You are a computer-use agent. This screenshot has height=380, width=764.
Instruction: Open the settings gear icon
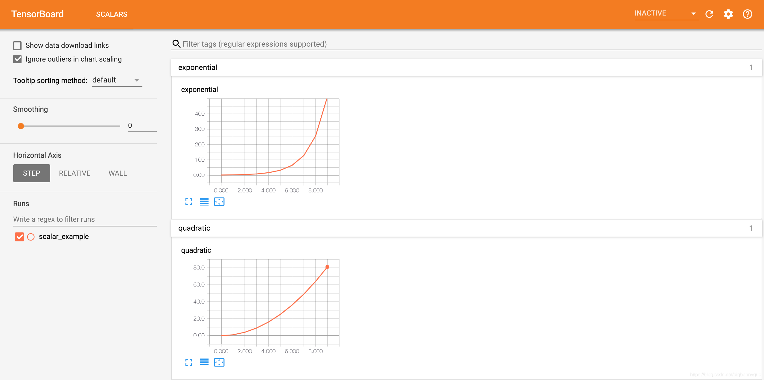[x=728, y=14]
